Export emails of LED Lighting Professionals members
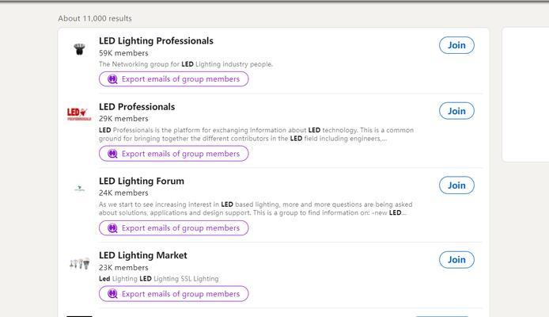 174,79
